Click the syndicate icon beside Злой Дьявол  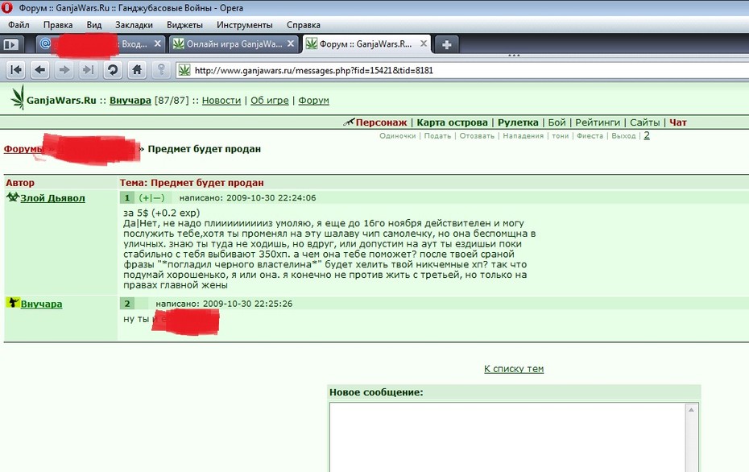click(x=12, y=197)
